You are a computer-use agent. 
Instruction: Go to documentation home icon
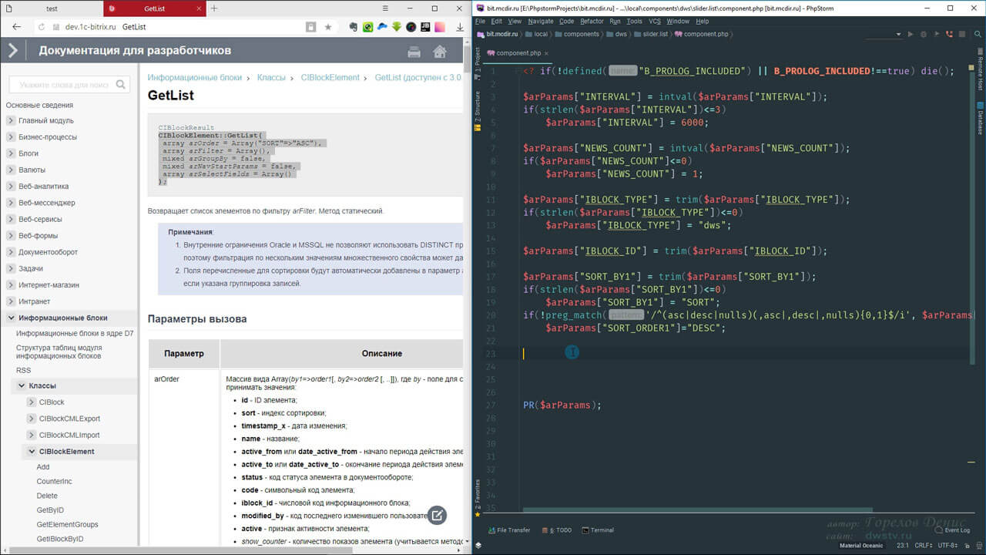tap(440, 52)
